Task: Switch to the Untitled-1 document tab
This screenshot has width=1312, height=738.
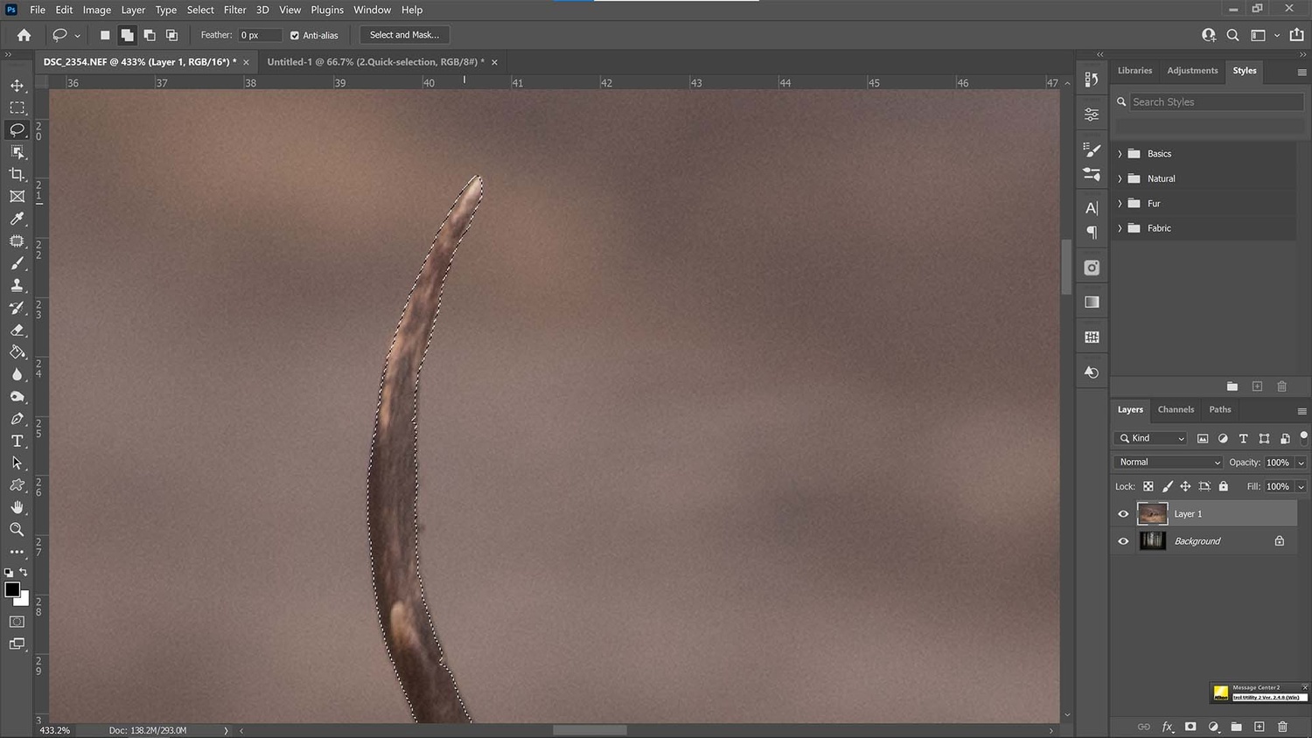Action: [375, 62]
